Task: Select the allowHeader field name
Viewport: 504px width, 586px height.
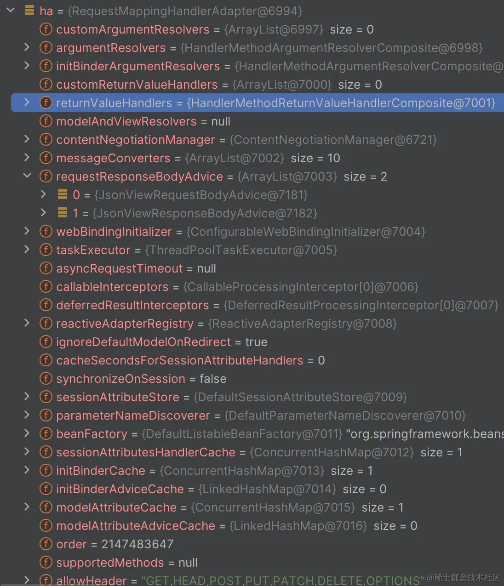Action: [91, 580]
